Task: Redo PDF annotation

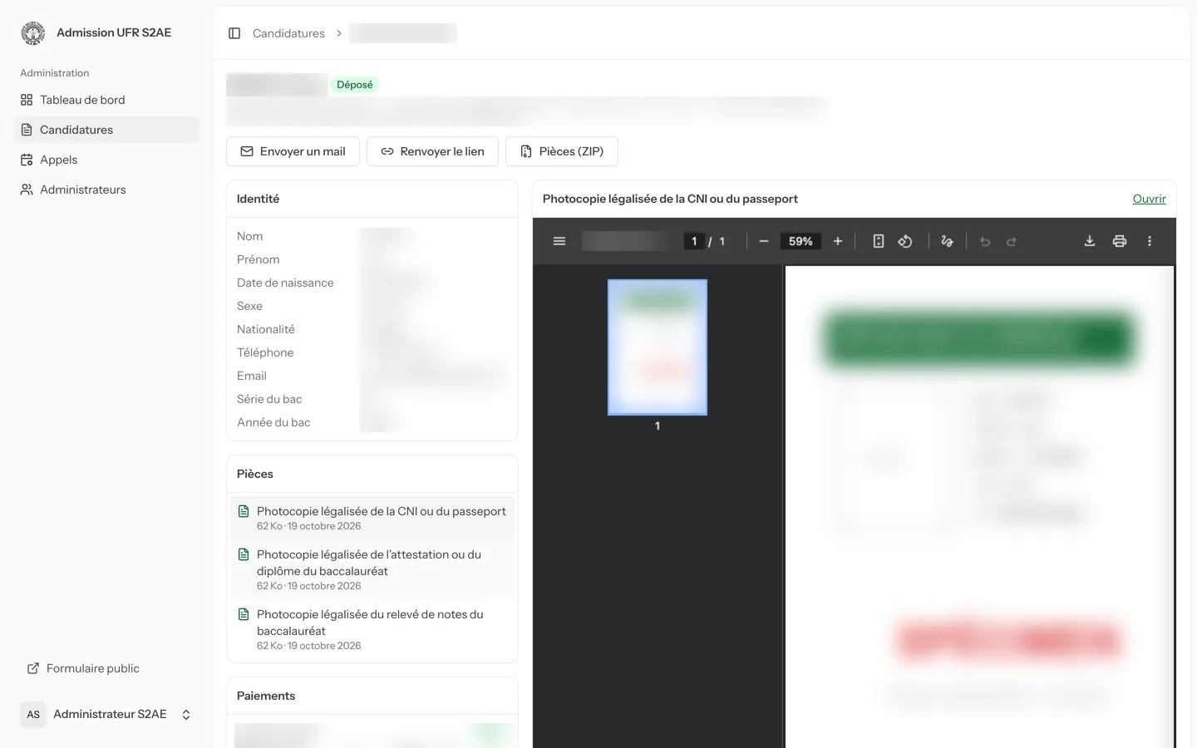Action: pos(1012,241)
